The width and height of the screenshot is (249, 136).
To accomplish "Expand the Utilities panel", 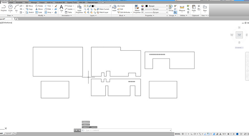I will pos(183,16).
